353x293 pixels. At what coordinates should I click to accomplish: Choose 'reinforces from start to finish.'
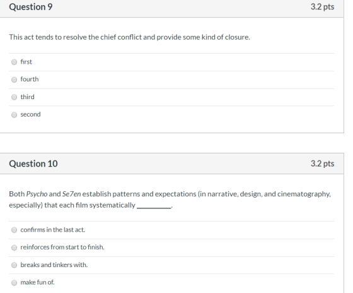[14, 248]
